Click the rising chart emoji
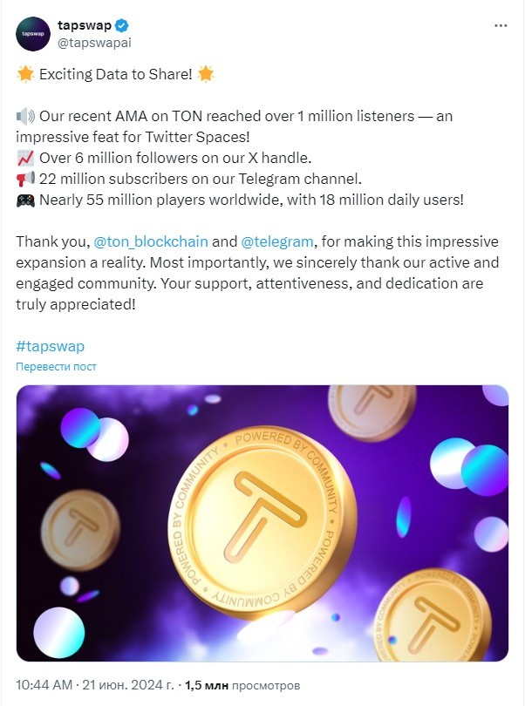Screen dimensions: 525x706 pyautogui.click(x=25, y=158)
